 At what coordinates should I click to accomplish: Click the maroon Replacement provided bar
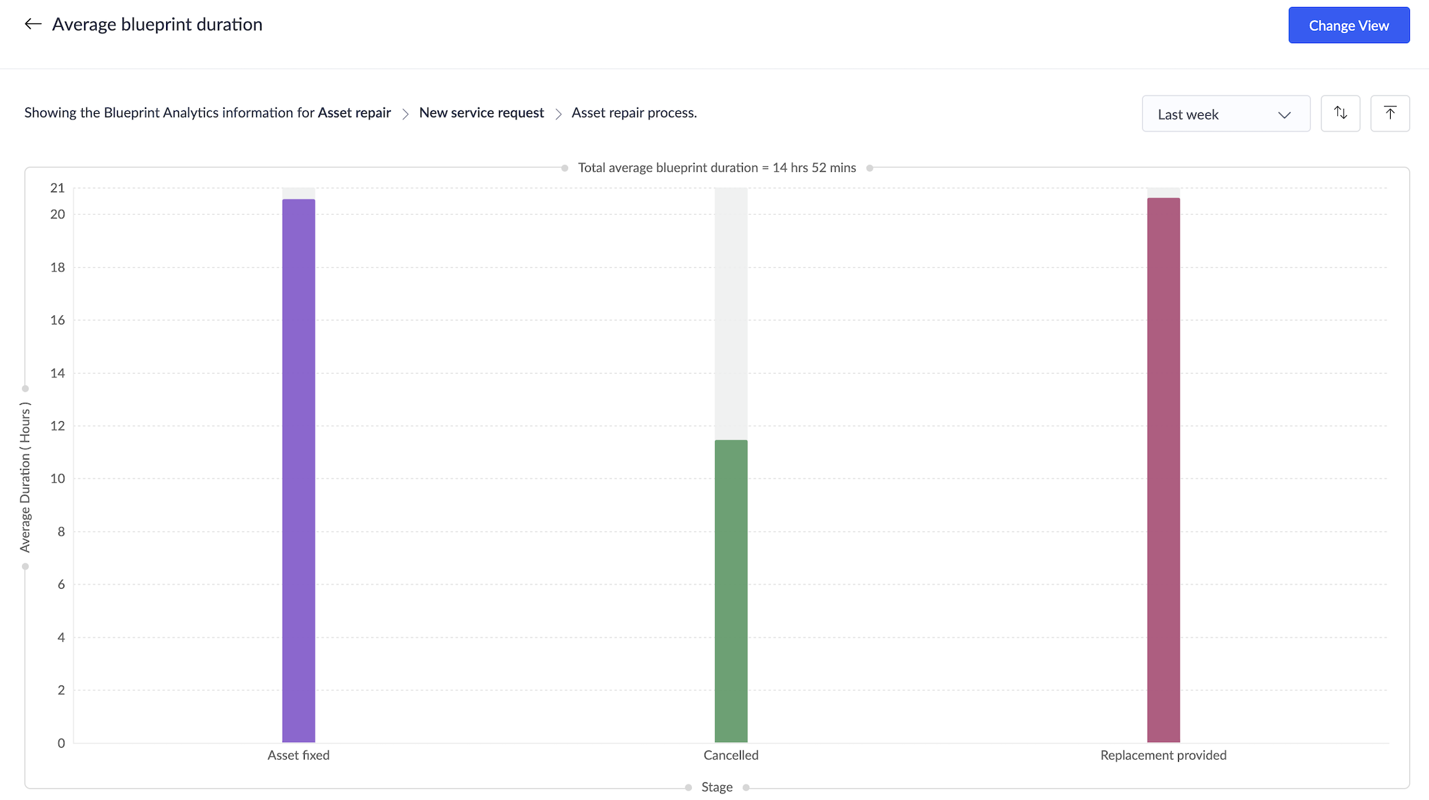point(1163,470)
